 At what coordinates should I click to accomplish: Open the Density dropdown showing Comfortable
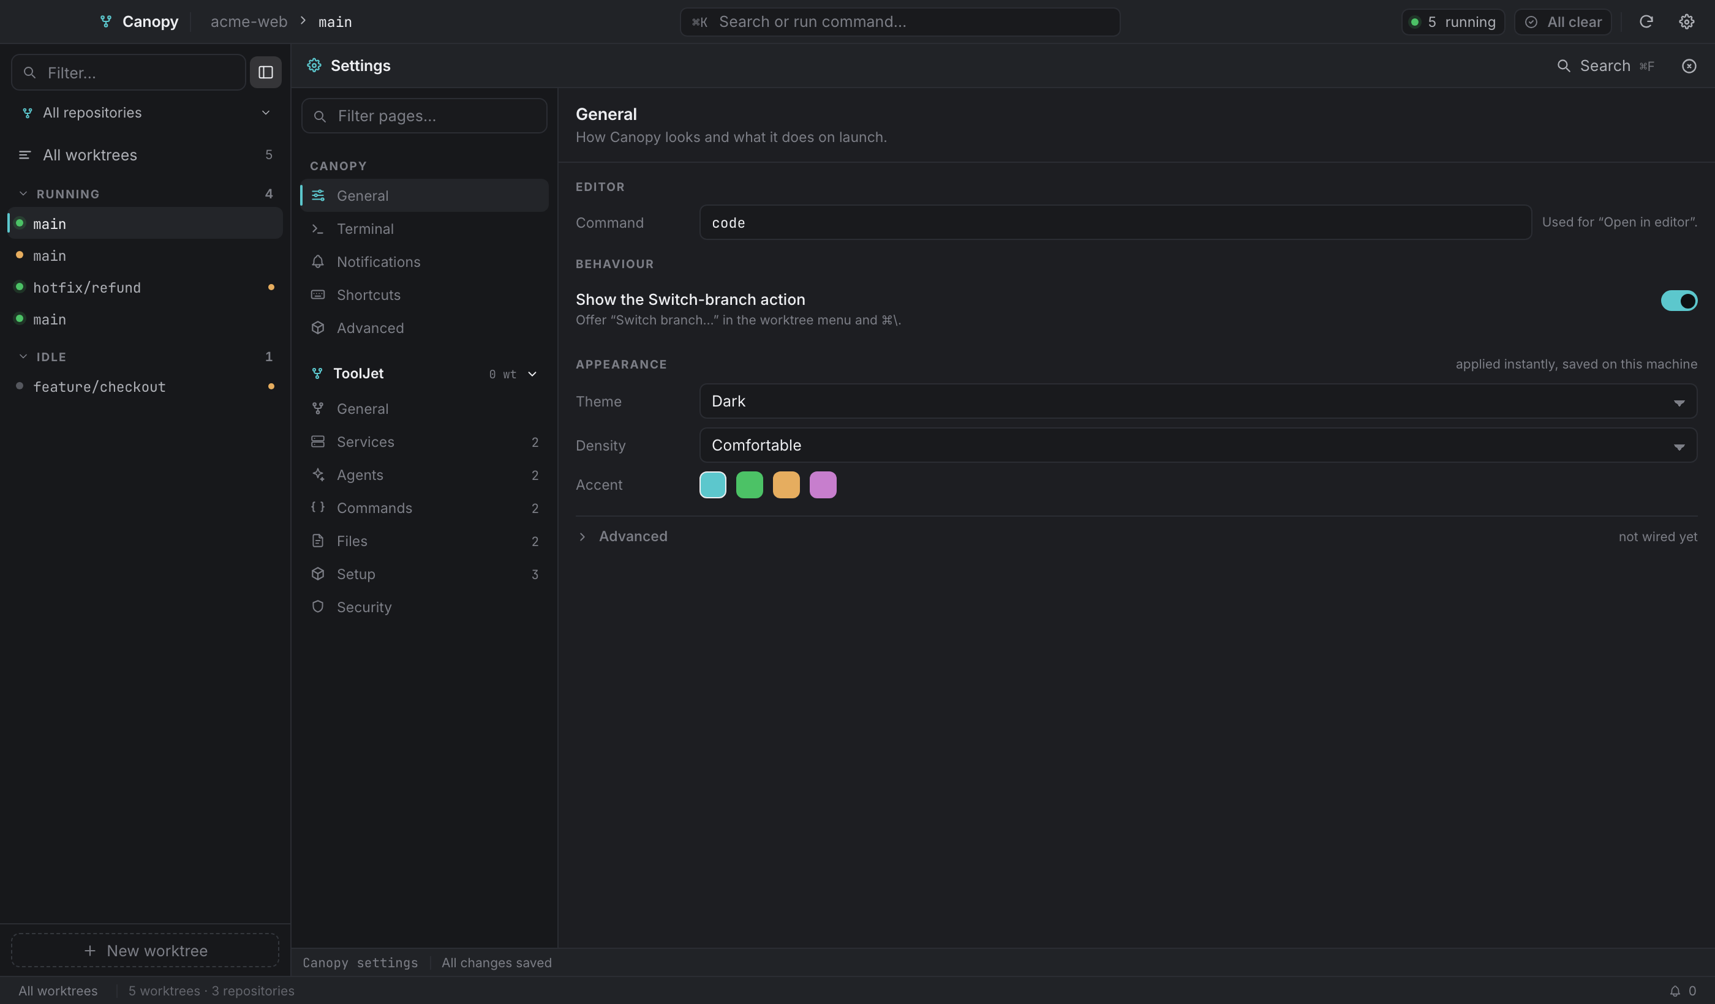[x=1198, y=446]
